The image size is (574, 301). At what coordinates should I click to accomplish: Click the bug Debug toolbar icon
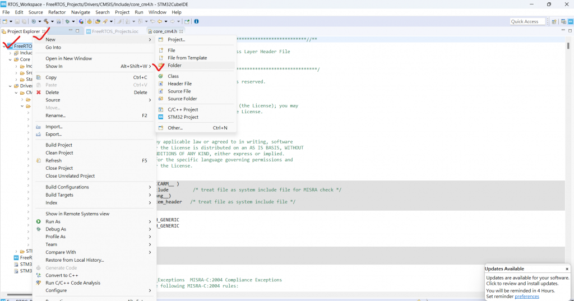tap(67, 22)
